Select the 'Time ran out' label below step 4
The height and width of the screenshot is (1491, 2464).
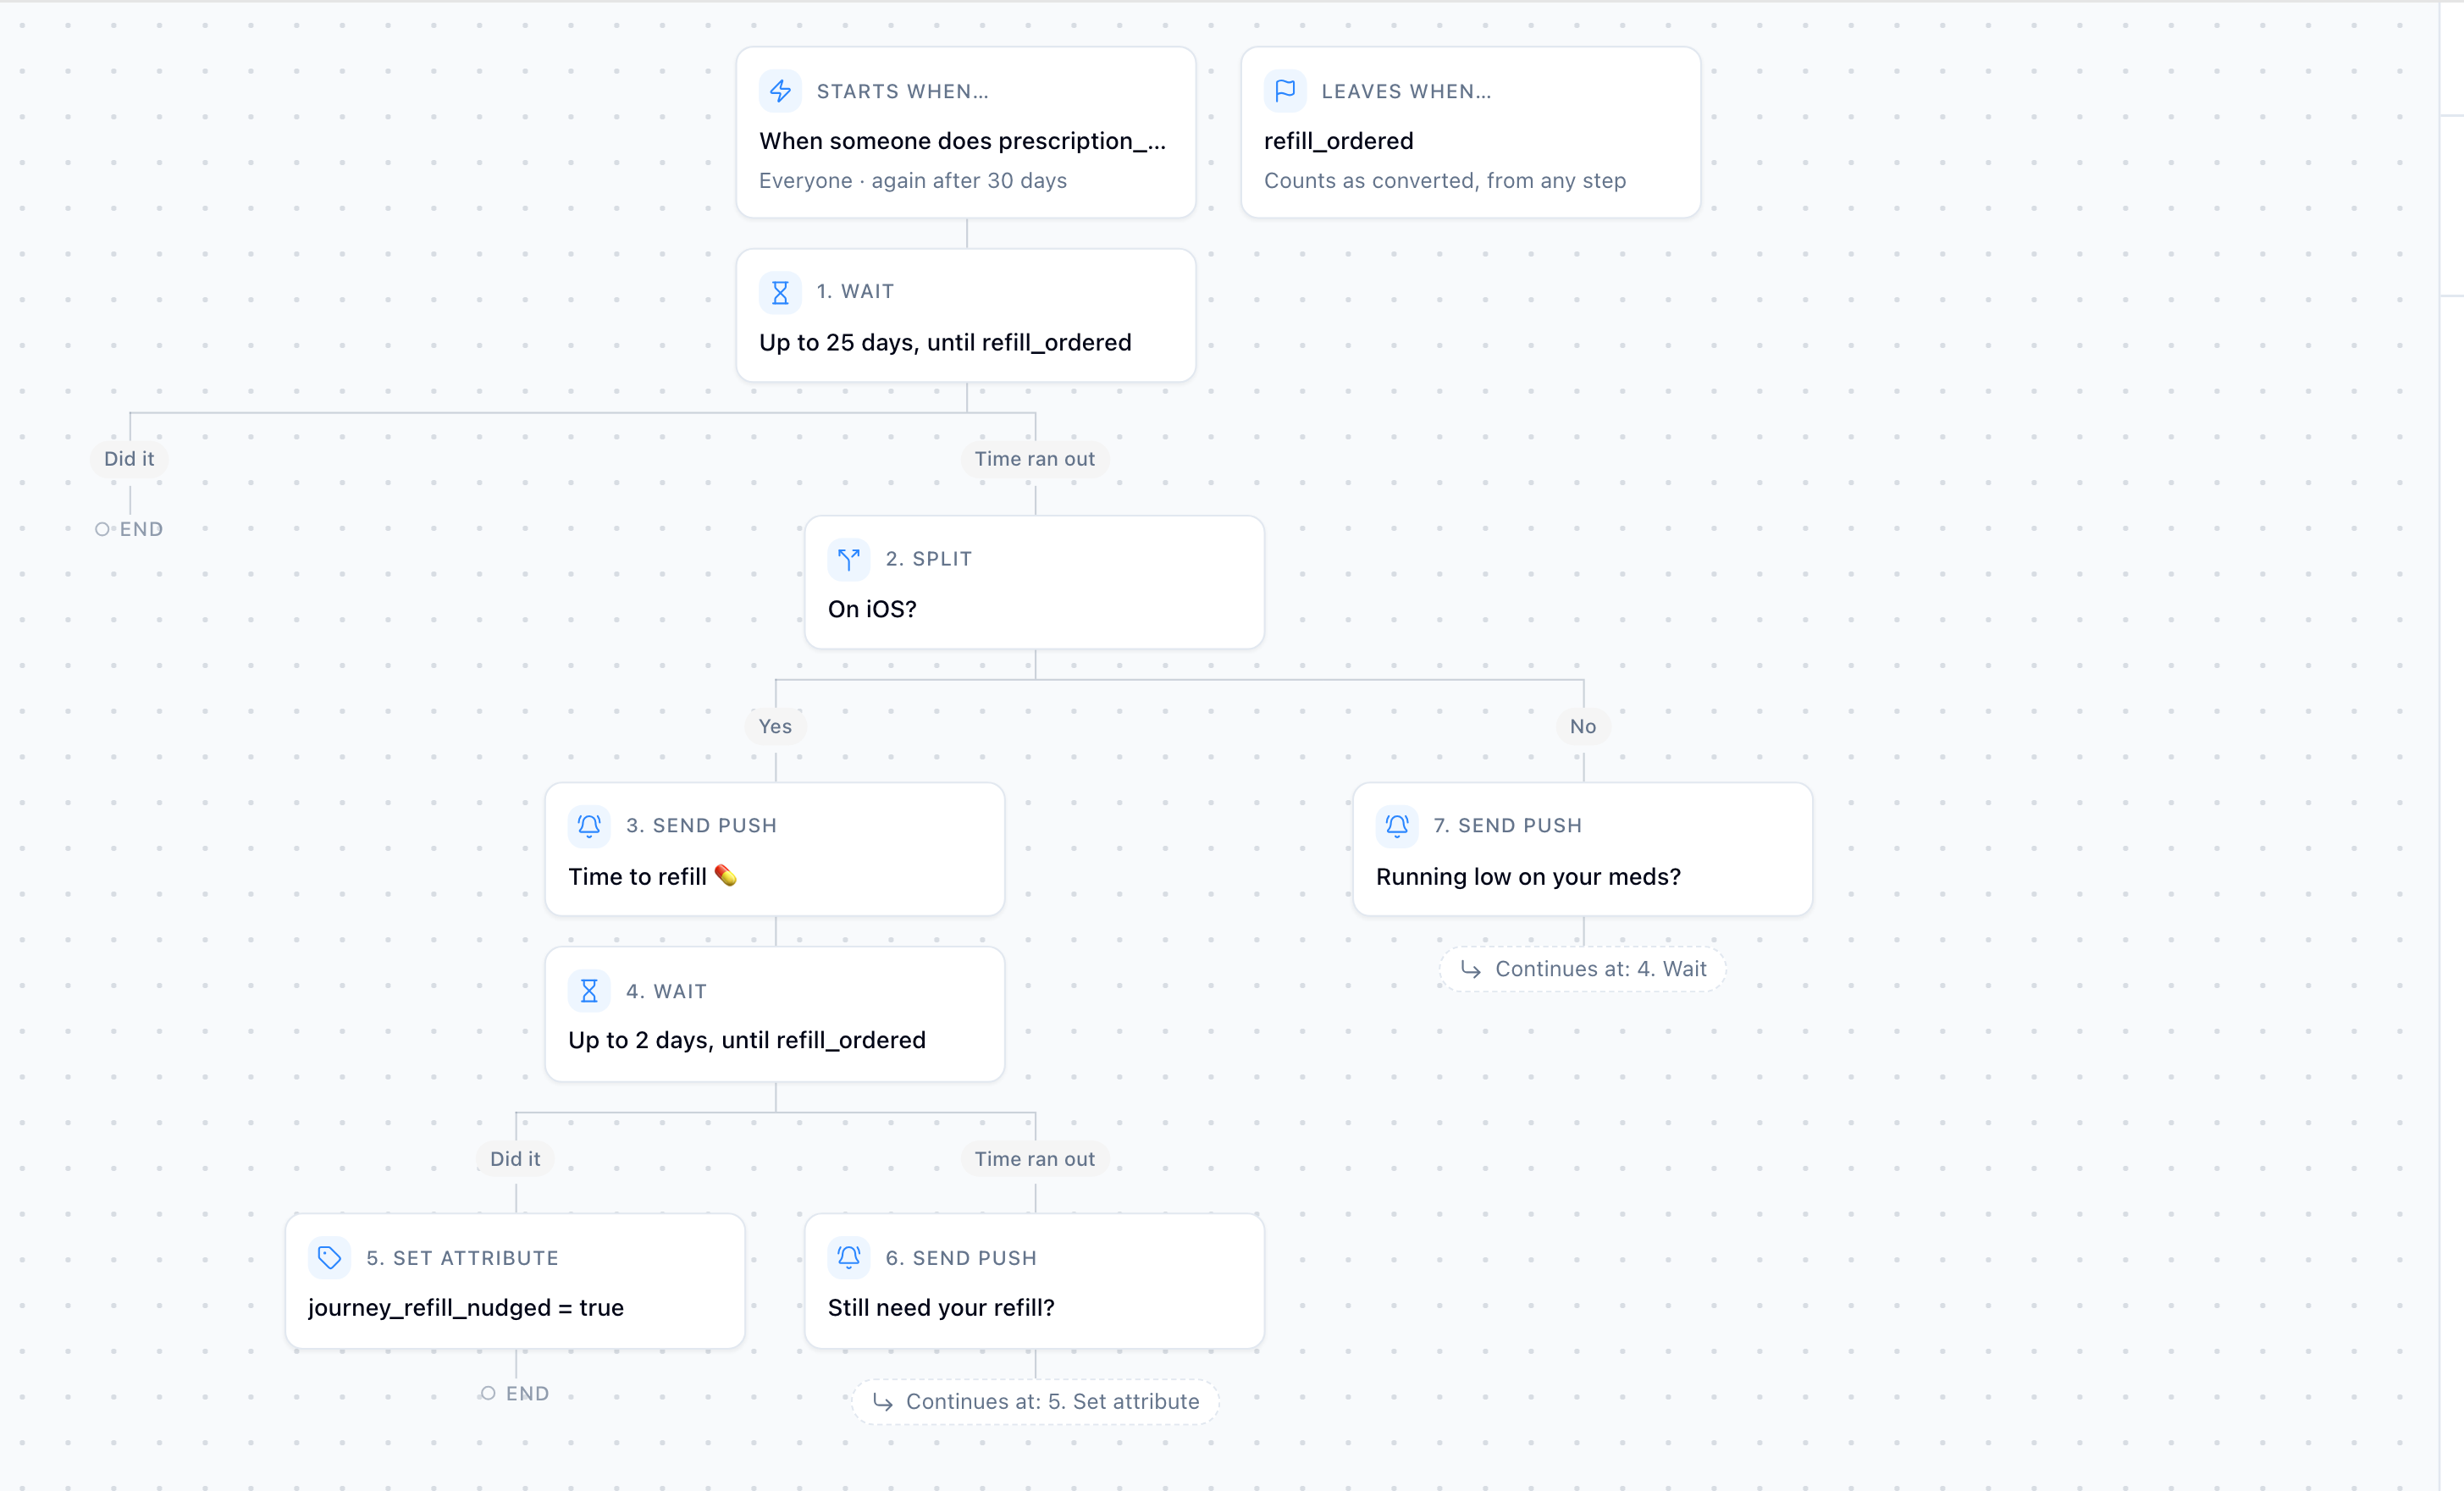tap(1035, 1159)
